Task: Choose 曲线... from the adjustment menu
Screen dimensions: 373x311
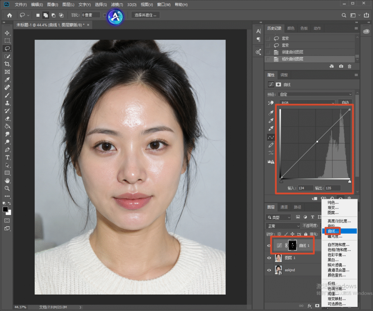Action: [x=339, y=231]
